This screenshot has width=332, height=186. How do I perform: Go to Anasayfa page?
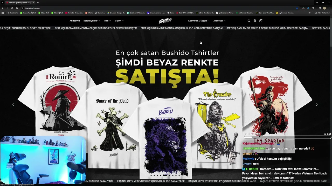75,21
